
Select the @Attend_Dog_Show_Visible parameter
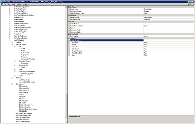[x=28, y=109]
